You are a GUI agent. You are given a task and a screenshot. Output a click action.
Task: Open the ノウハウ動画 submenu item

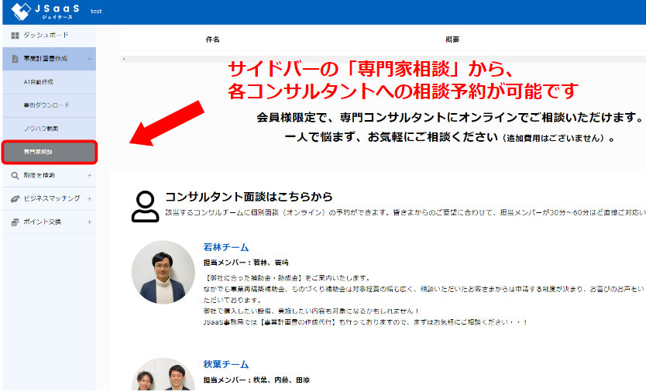pyautogui.click(x=49, y=129)
